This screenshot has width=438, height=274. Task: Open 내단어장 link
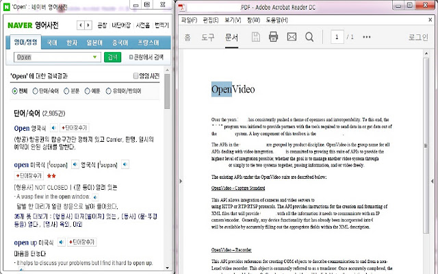pos(121,25)
